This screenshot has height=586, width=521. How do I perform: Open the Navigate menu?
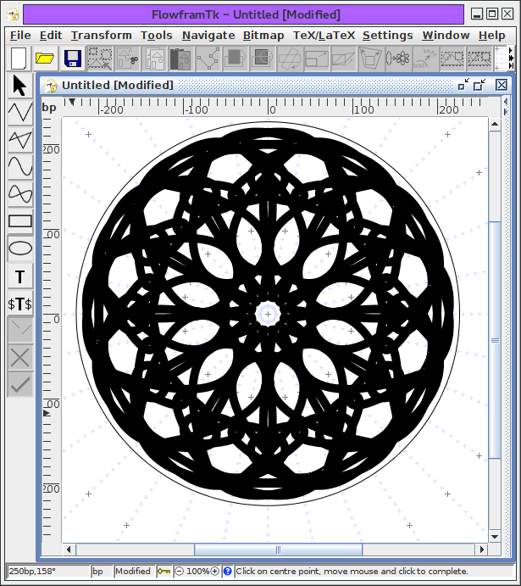[208, 35]
